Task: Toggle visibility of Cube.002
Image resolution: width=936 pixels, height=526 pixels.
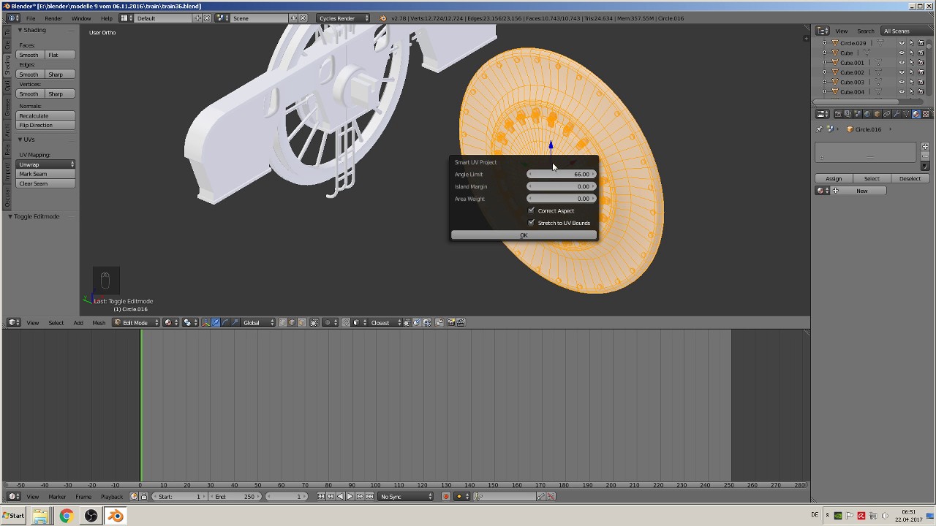Action: point(902,72)
